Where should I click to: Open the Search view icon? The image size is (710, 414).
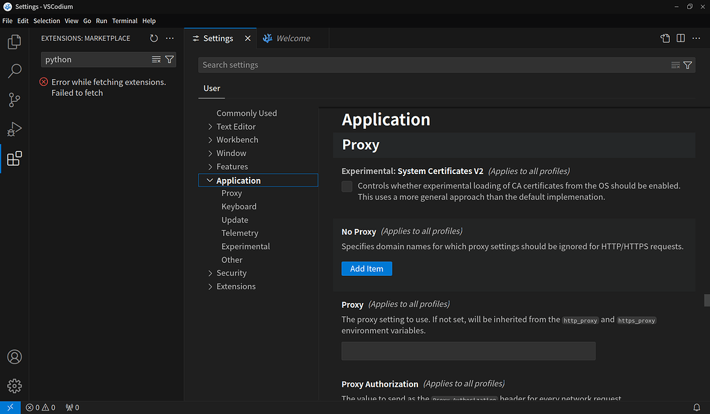pyautogui.click(x=15, y=71)
